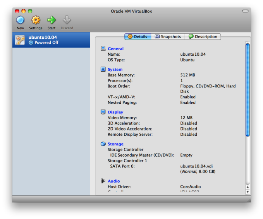Click the green zoom window button

[30, 11]
